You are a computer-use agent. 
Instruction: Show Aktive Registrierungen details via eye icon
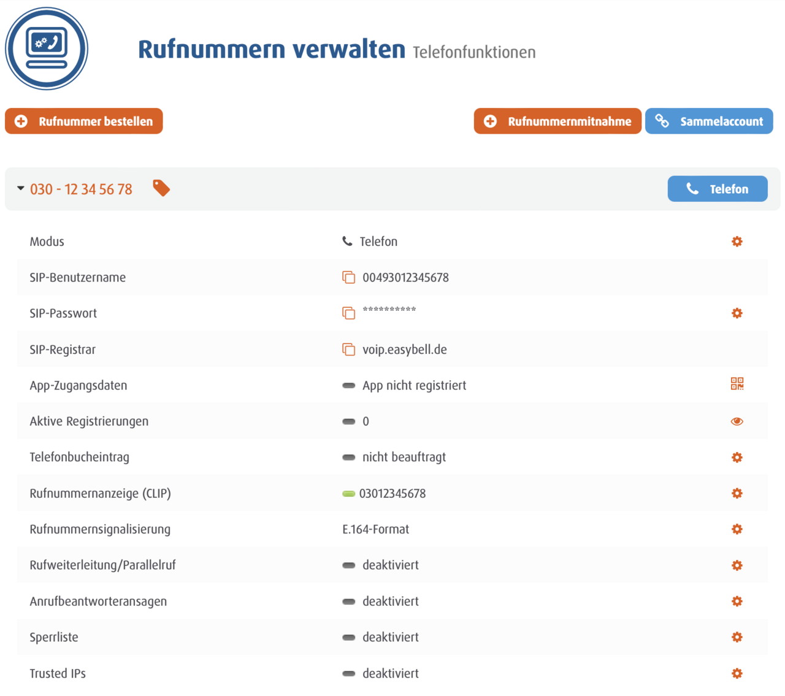pyautogui.click(x=737, y=421)
